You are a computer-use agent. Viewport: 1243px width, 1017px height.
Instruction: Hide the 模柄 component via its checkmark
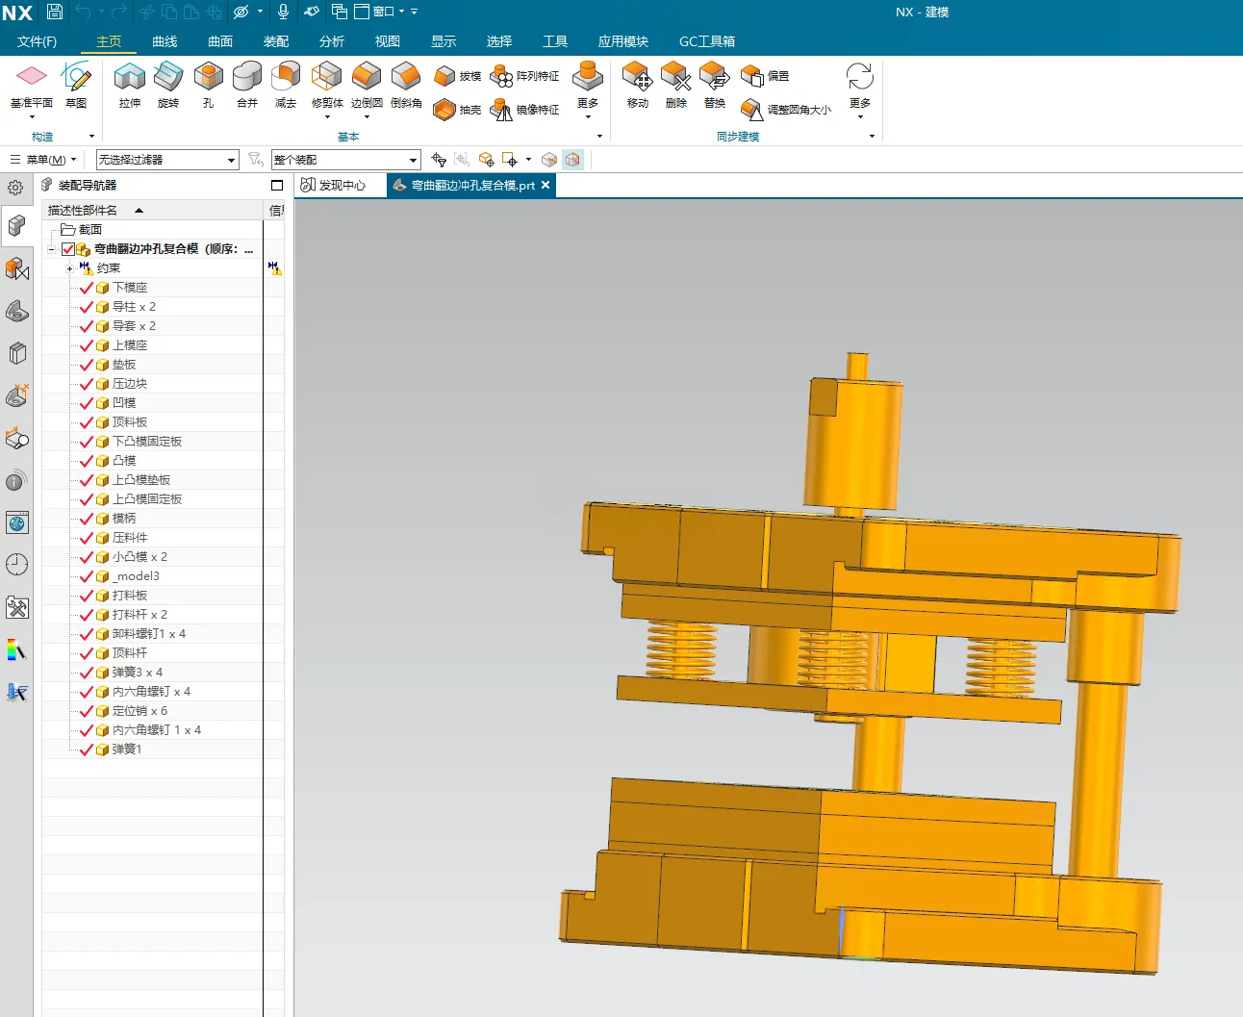point(87,519)
